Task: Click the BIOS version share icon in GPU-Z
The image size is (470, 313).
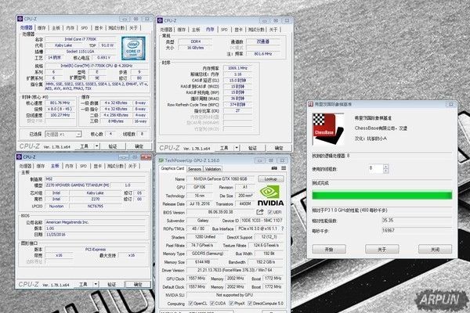Action: coord(260,212)
